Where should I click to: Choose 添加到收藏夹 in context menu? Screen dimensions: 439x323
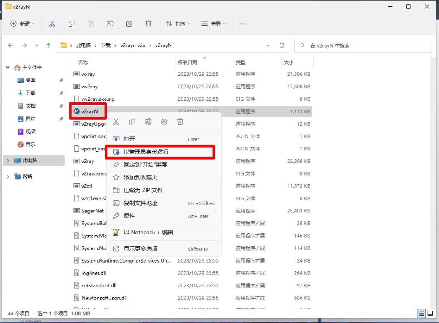[164, 178]
